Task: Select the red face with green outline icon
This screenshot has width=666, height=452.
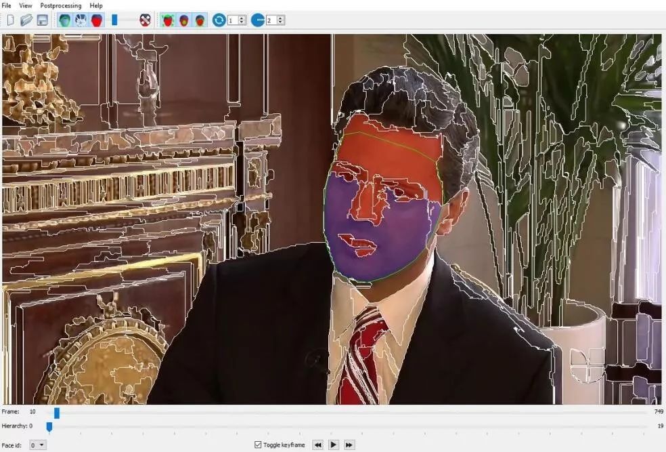Action: point(168,20)
